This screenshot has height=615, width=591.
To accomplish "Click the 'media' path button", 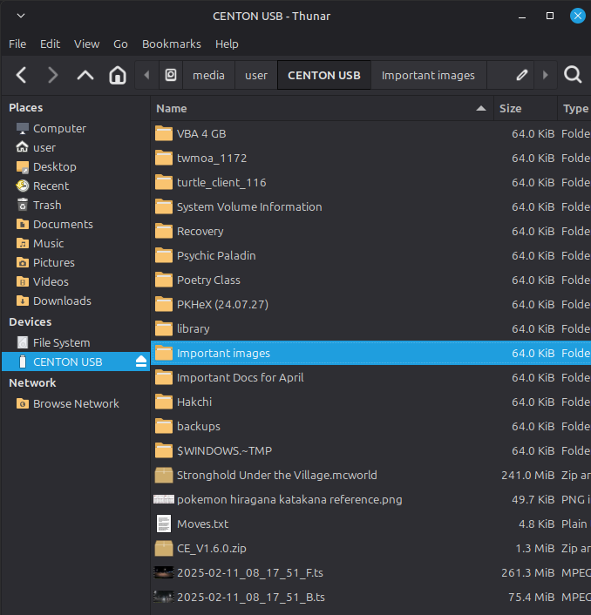I will click(x=208, y=75).
